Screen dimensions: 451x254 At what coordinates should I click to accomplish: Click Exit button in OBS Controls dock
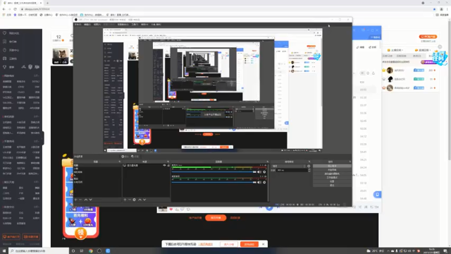[332, 185]
